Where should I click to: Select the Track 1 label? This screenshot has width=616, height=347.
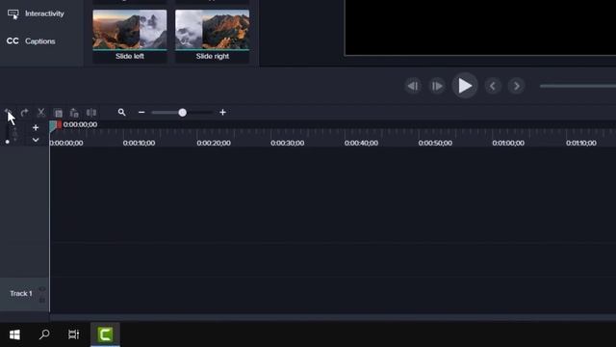pos(21,293)
